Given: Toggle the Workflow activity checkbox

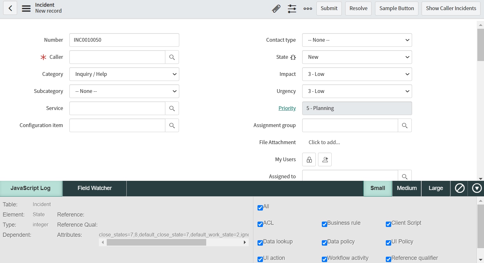Looking at the screenshot, I should (324, 259).
